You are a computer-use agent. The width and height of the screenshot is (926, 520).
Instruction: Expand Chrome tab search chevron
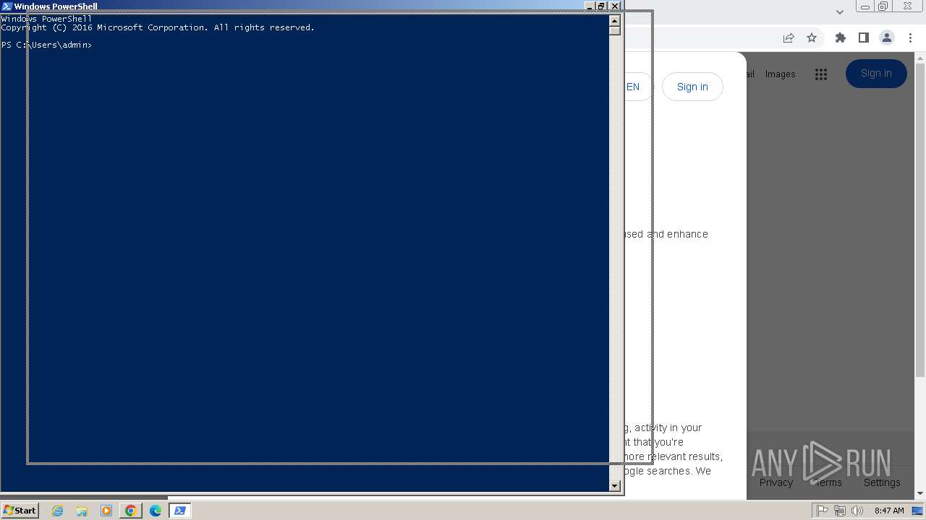839,12
